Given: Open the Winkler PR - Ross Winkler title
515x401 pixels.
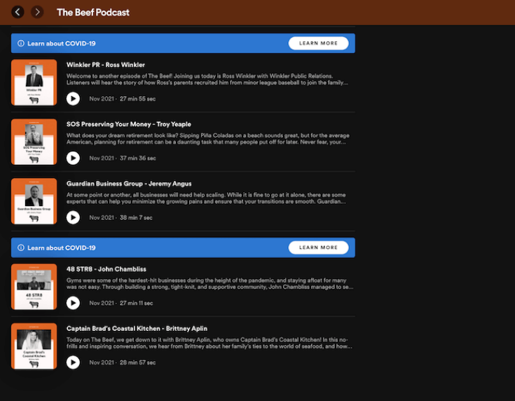Looking at the screenshot, I should (105, 64).
